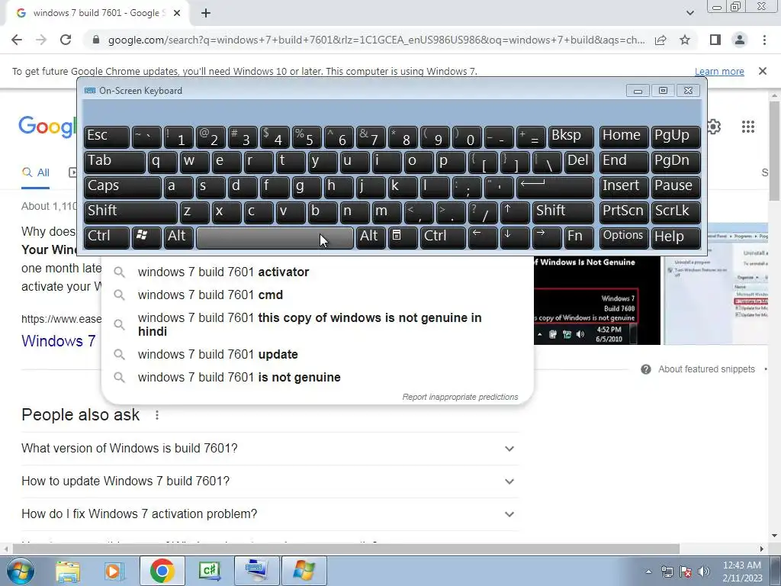Open Windows Media Player from taskbar
Viewport: 781px width, 586px height.
coord(114,571)
